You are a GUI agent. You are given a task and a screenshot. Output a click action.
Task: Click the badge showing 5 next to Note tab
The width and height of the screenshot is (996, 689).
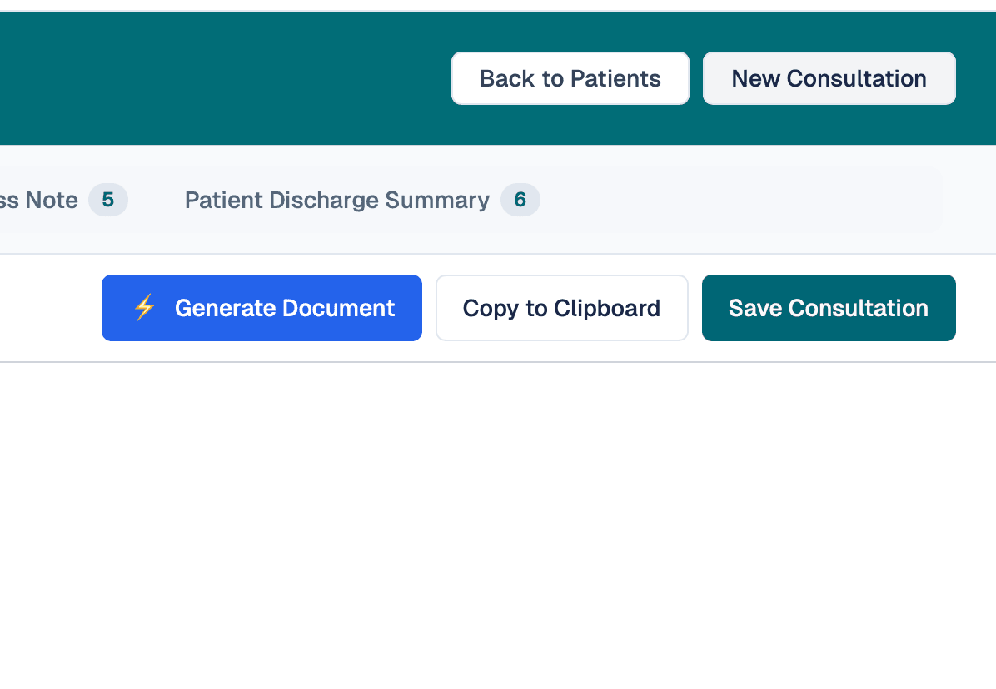coord(107,200)
